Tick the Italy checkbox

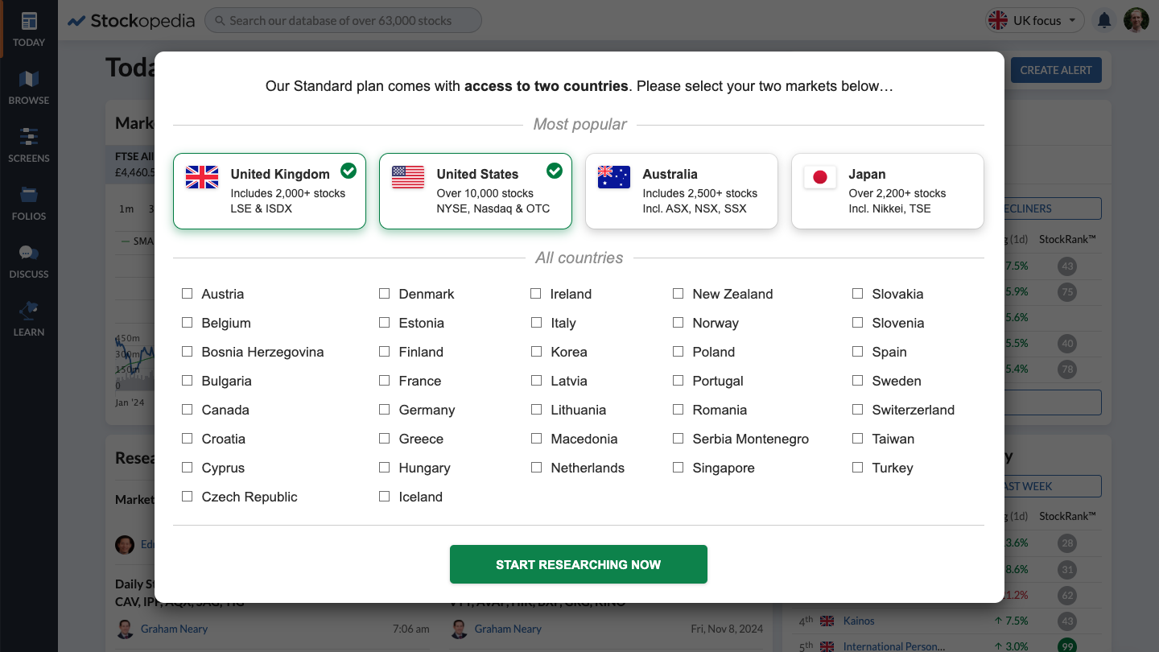pos(536,323)
